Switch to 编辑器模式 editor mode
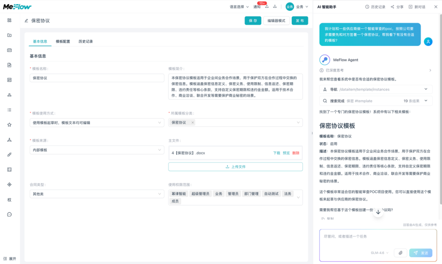Image resolution: width=442 pixels, height=264 pixels. (x=276, y=20)
